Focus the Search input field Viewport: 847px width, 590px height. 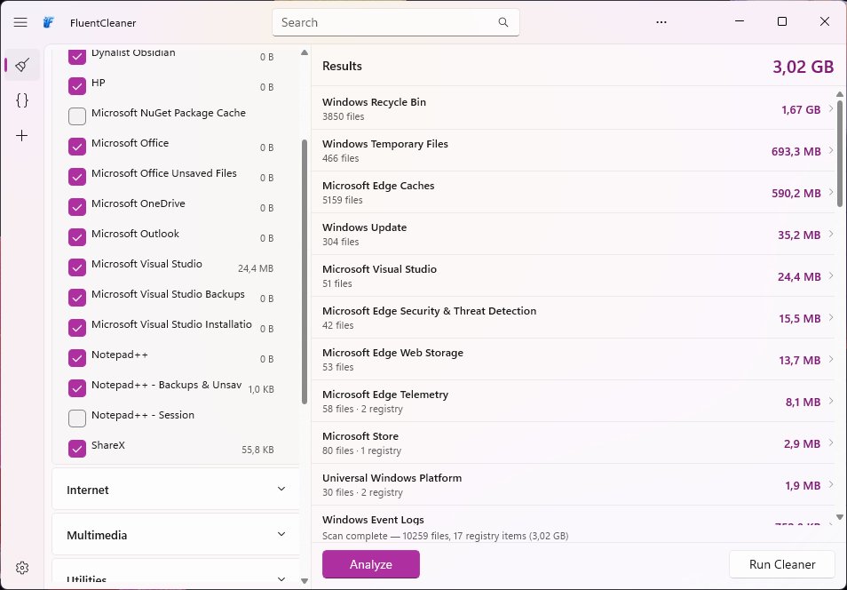396,22
